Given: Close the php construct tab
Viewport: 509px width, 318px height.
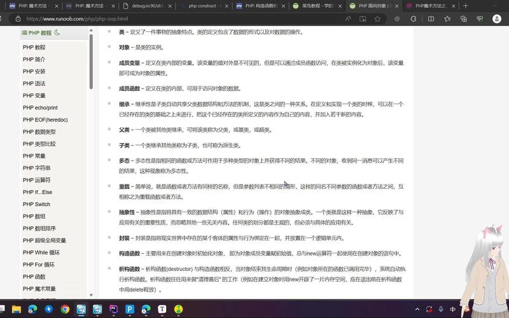Looking at the screenshot, I should 227,6.
